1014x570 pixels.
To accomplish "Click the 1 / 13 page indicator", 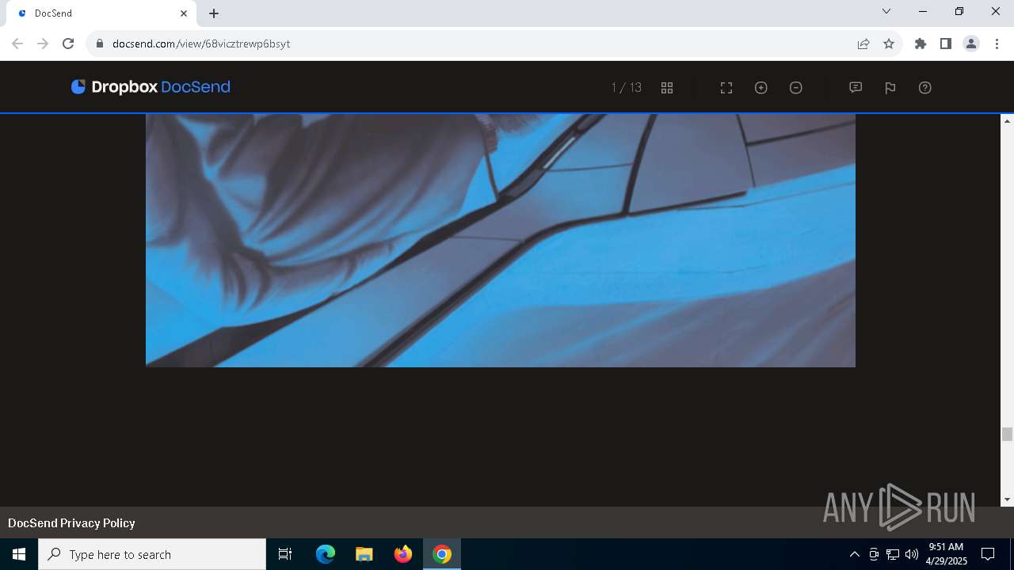I will pyautogui.click(x=627, y=88).
